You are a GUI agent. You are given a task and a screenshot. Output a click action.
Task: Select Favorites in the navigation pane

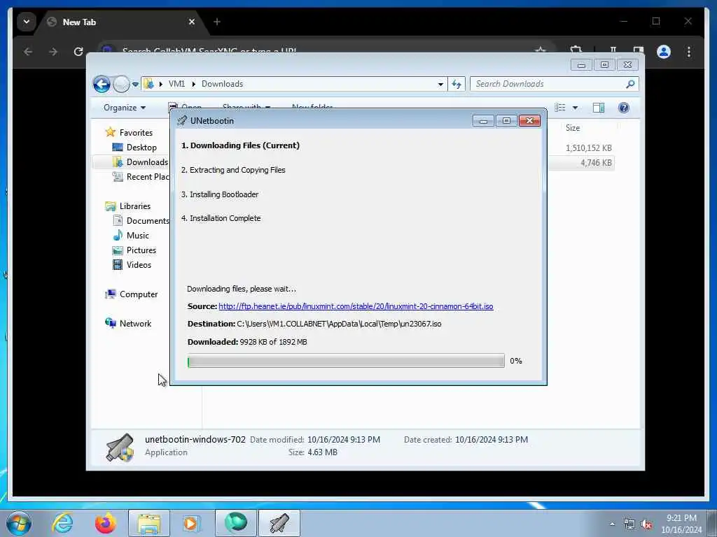(x=136, y=132)
